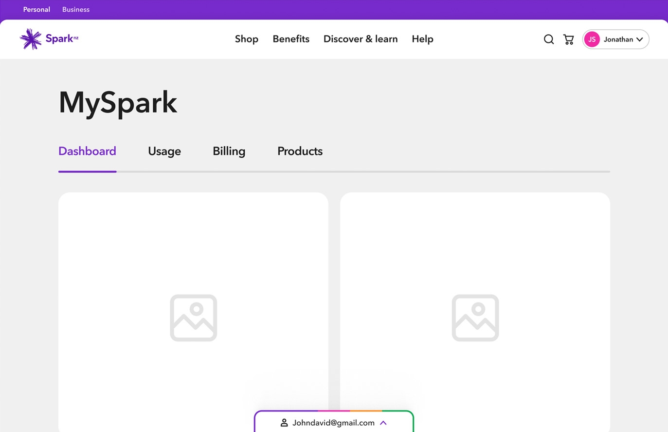
Task: View the Products tab
Action: 300,151
